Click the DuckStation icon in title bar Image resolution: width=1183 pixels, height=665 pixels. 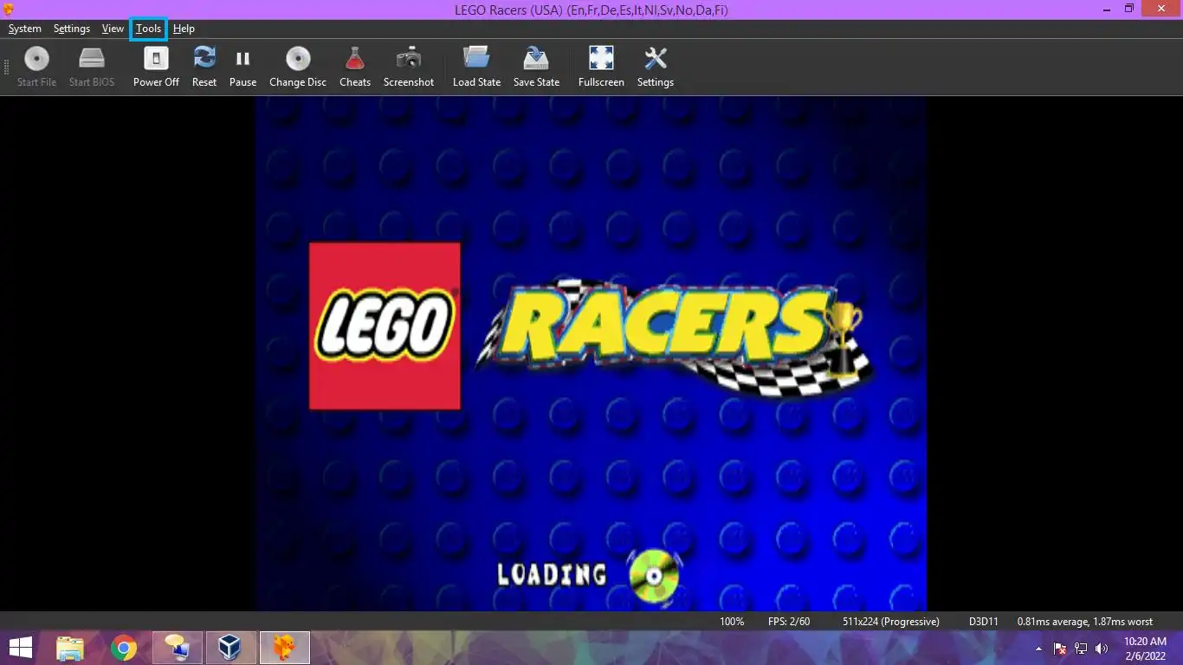[9, 10]
